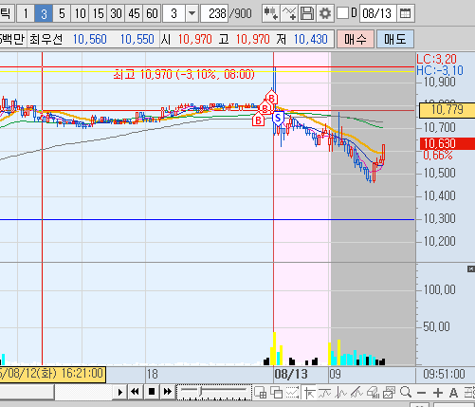Select the 5-minute interval button
The image size is (475, 407).
point(62,13)
